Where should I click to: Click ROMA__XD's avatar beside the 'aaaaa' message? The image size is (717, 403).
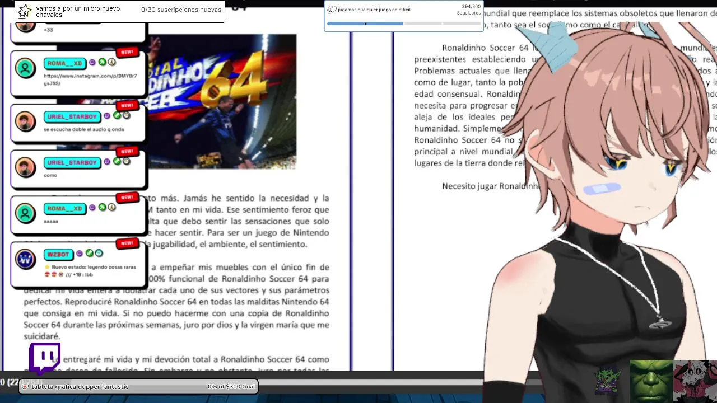tap(25, 213)
